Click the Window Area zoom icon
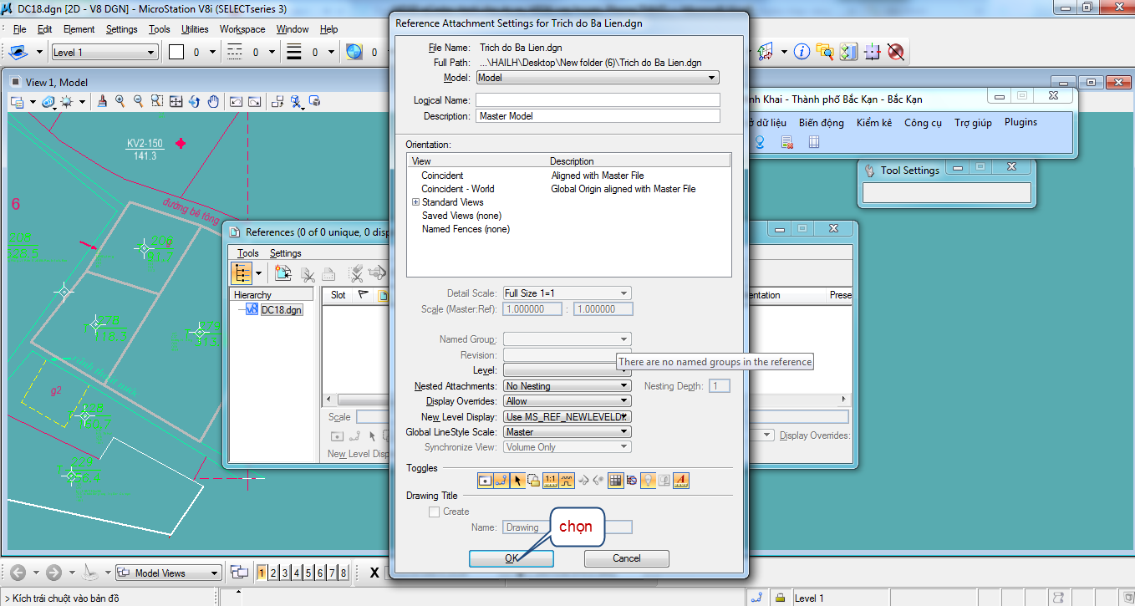The image size is (1135, 606). pos(157,102)
